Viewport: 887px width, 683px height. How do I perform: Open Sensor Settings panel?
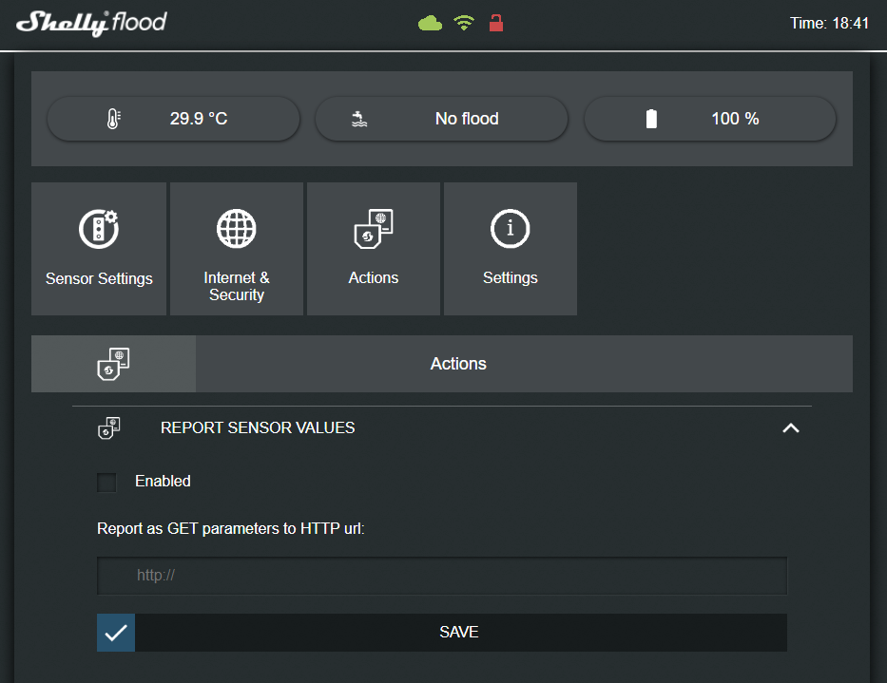coord(99,249)
